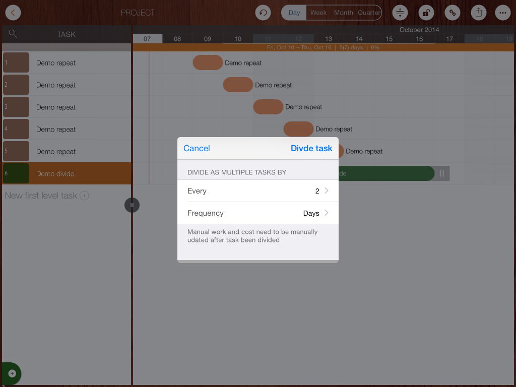The height and width of the screenshot is (387, 516).
Task: Tap the back arrow icon
Action: click(13, 13)
